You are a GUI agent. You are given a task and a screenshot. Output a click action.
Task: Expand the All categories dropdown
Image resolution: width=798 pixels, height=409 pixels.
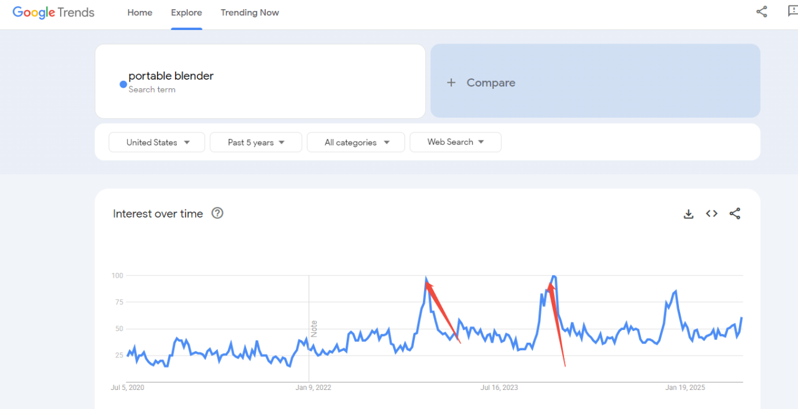[x=356, y=142]
